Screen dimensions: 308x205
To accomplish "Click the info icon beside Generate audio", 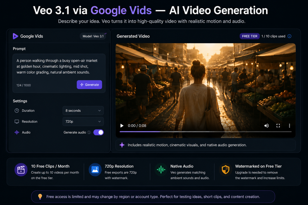I will click(89, 132).
